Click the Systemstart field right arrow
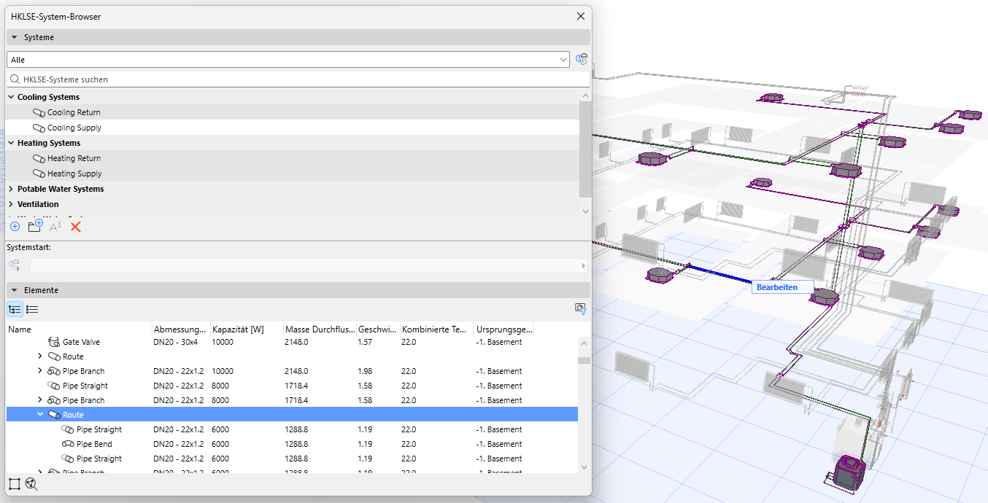Screen dimensions: 988x503 pos(583,265)
